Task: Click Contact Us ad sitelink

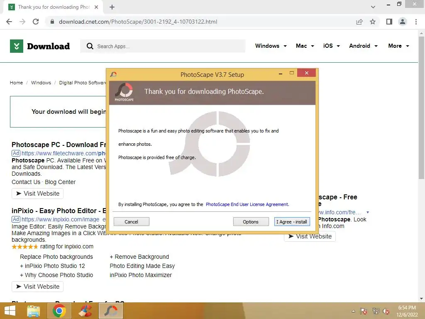Action: coord(26,182)
